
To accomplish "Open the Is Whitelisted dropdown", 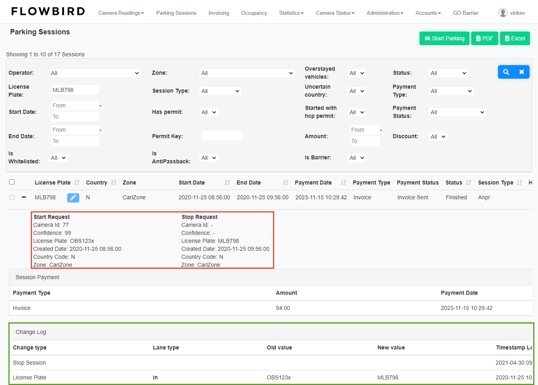I will [x=58, y=158].
